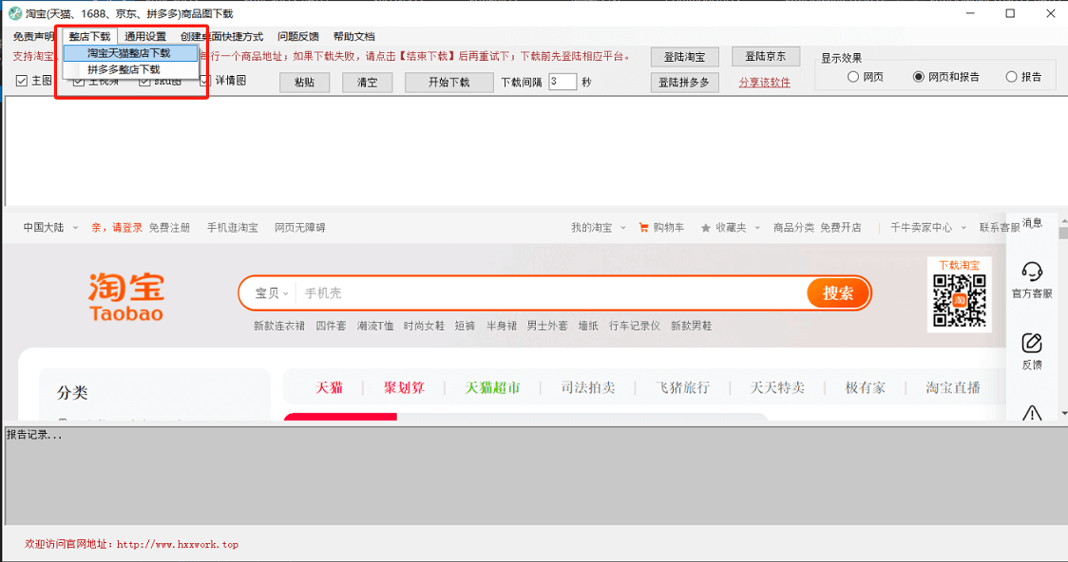Click the 潮流T恤 search suggestion

[x=375, y=326]
